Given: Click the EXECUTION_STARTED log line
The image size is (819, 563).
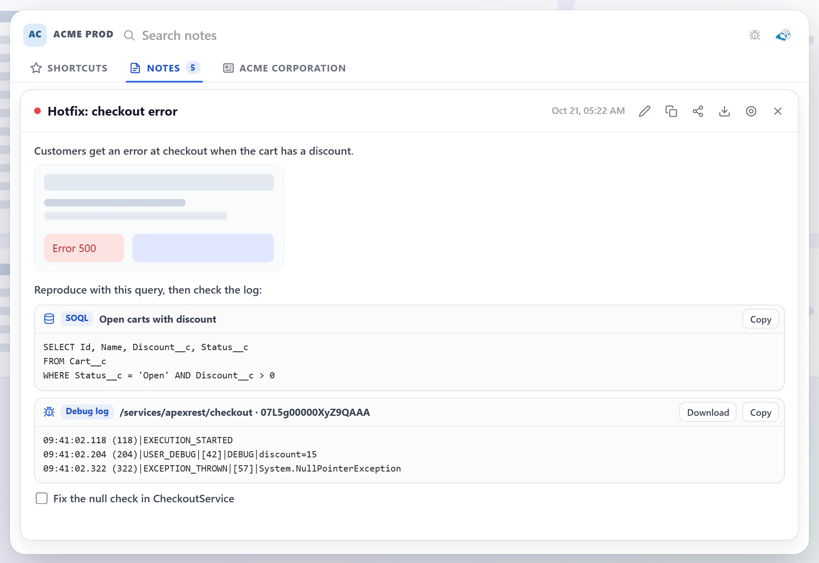Looking at the screenshot, I should 138,440.
